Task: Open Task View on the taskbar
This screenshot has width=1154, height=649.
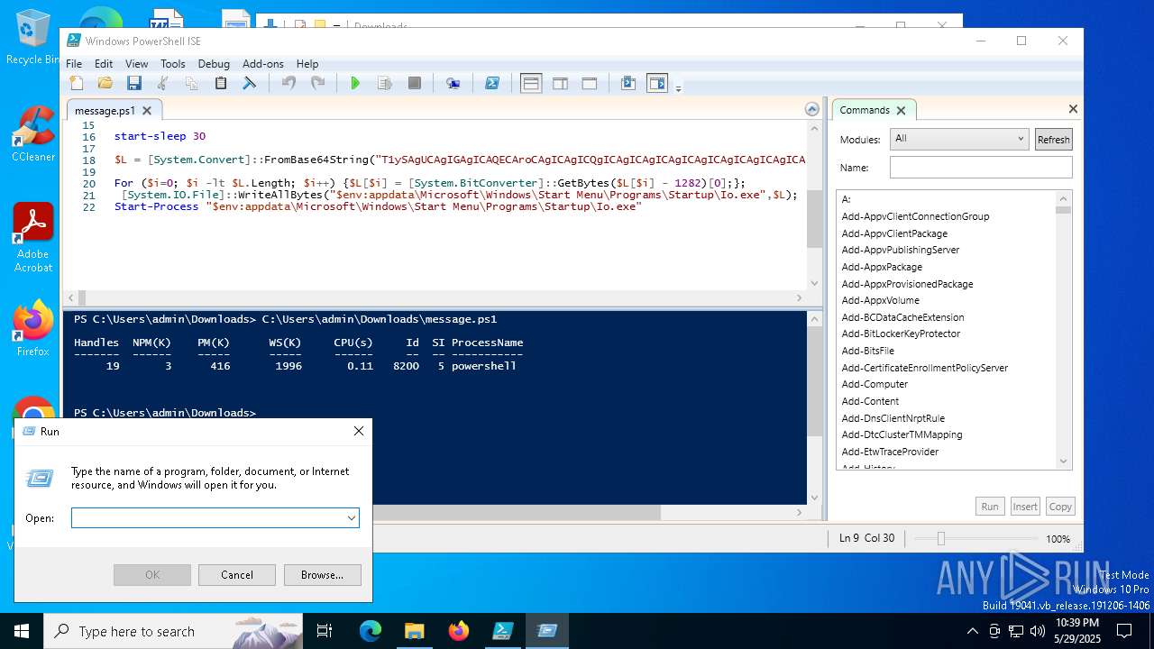Action: coord(325,631)
